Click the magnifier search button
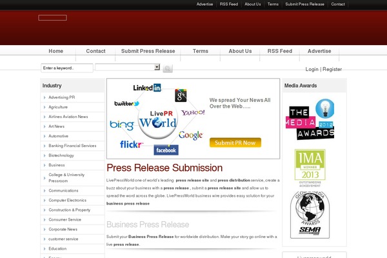Screen dimensions: 387x258 click(x=168, y=68)
